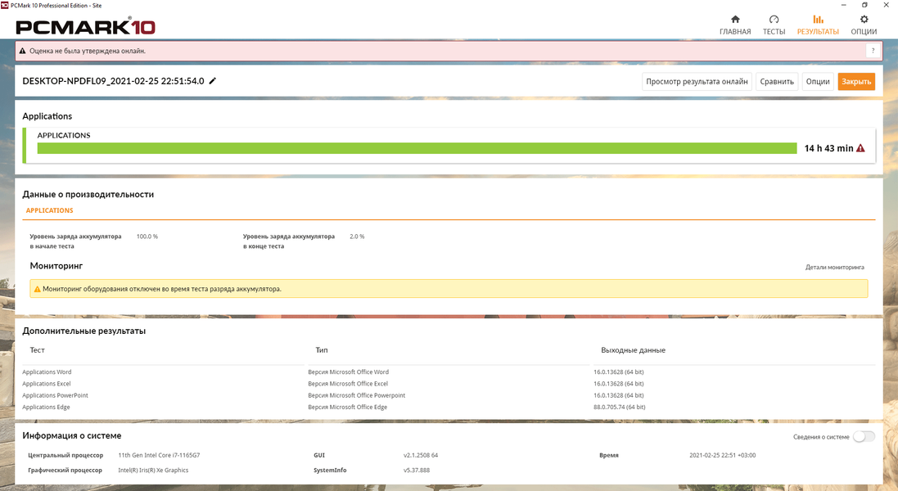Open the result Опции button
The image size is (898, 491).
(818, 81)
